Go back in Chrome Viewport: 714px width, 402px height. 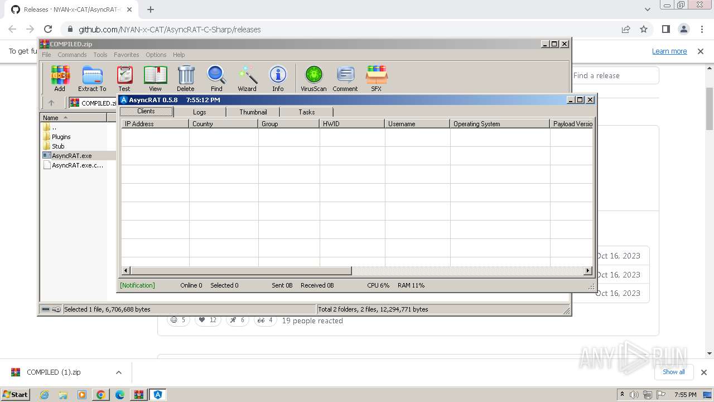coord(12,30)
